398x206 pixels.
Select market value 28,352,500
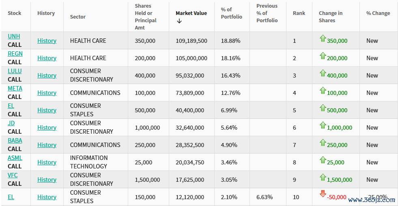click(x=190, y=145)
